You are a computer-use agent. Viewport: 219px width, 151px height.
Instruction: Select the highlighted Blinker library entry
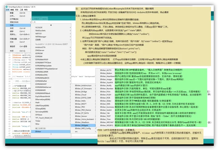pyautogui.click(x=51, y=131)
